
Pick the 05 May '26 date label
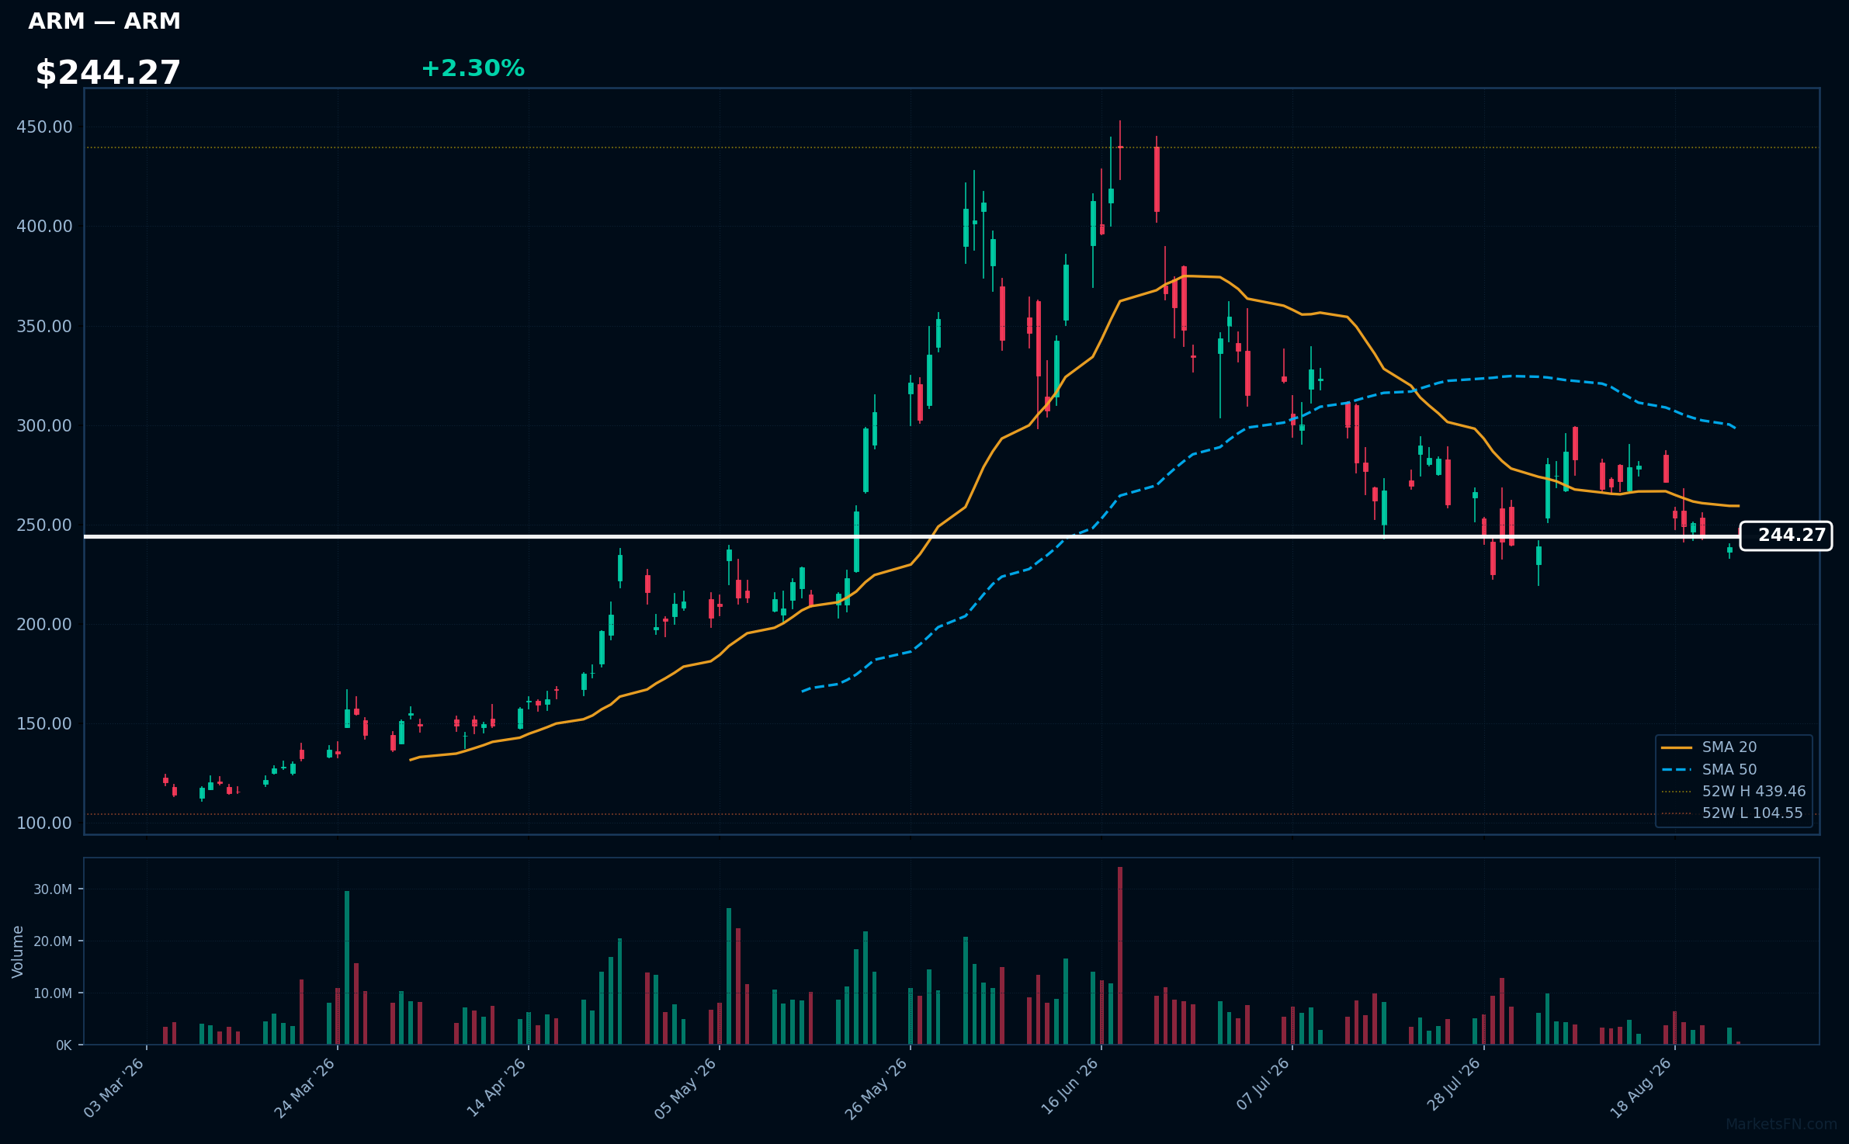point(686,1088)
